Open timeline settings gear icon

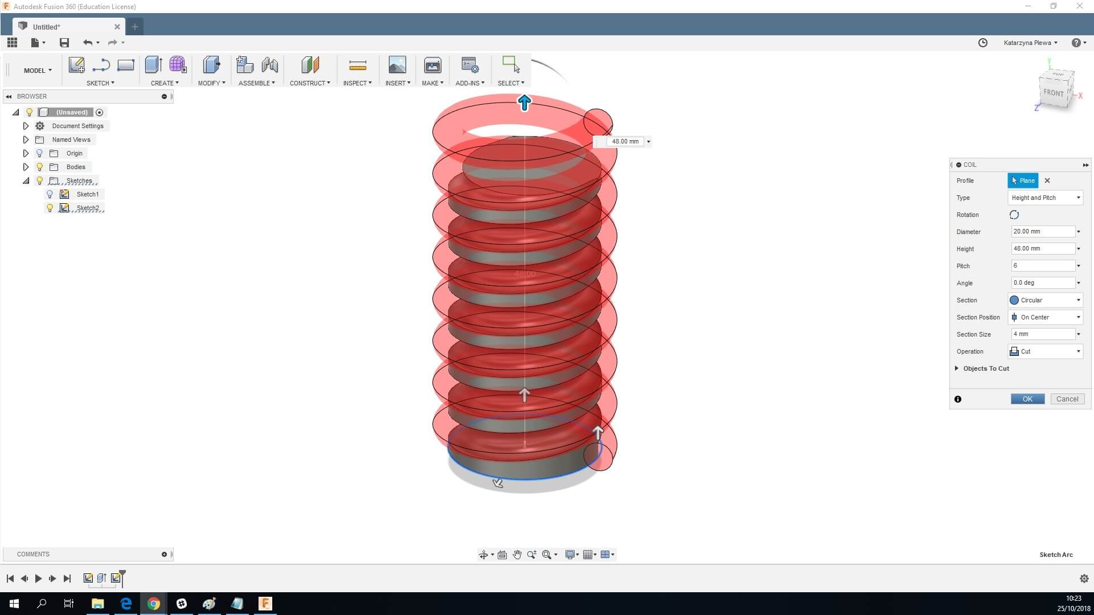1084,579
